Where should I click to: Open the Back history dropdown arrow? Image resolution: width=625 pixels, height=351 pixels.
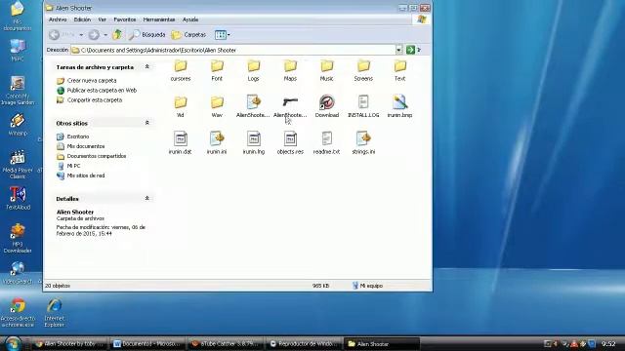coord(81,35)
